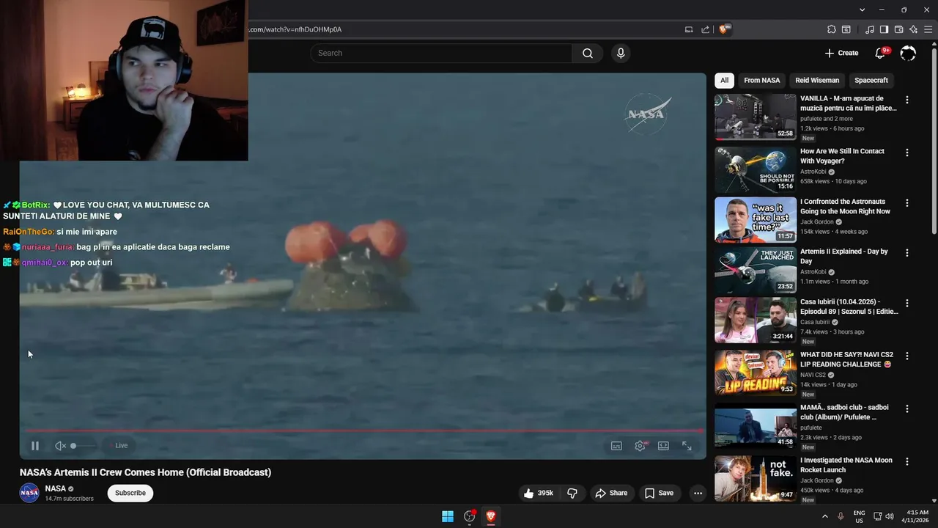Toggle the browser sidebar panel
Screen dimensions: 938x528
[x=884, y=29]
